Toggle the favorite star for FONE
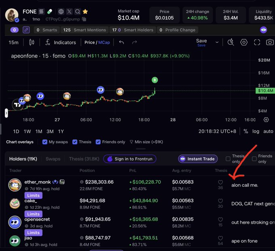275x251 pixels. pos(85,12)
